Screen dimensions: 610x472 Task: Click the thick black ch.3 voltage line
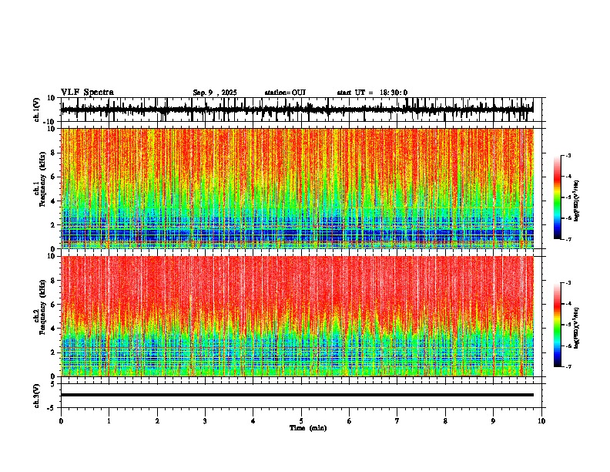point(297,395)
